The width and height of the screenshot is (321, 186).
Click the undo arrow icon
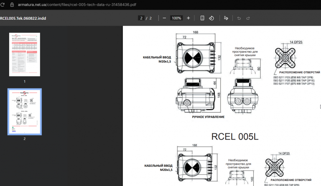tap(239, 18)
